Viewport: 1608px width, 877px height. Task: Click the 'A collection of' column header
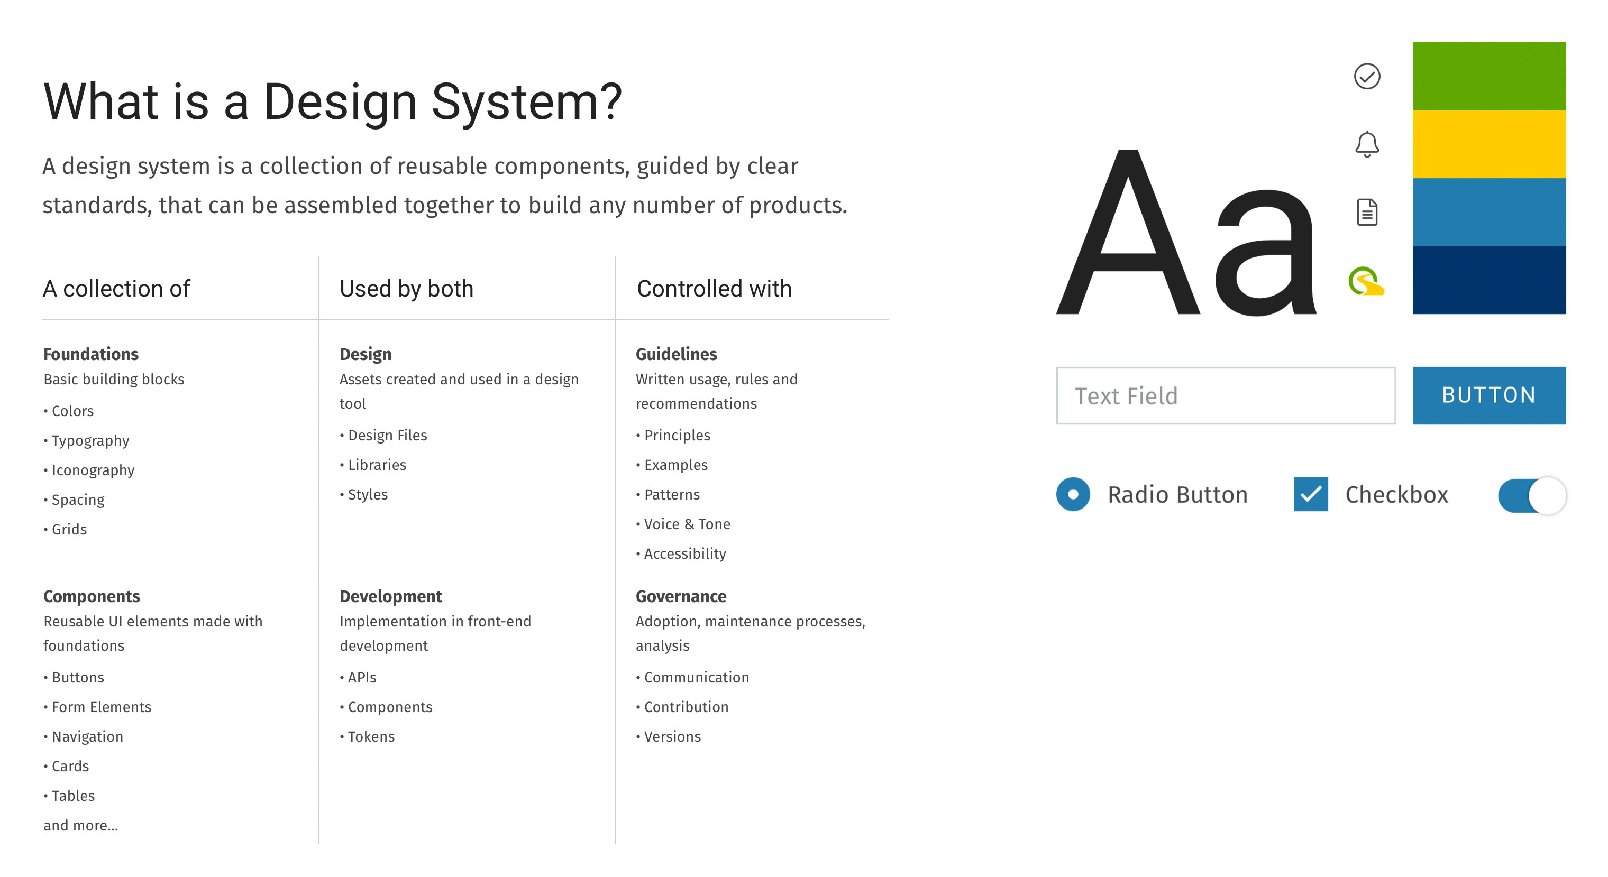coord(116,289)
